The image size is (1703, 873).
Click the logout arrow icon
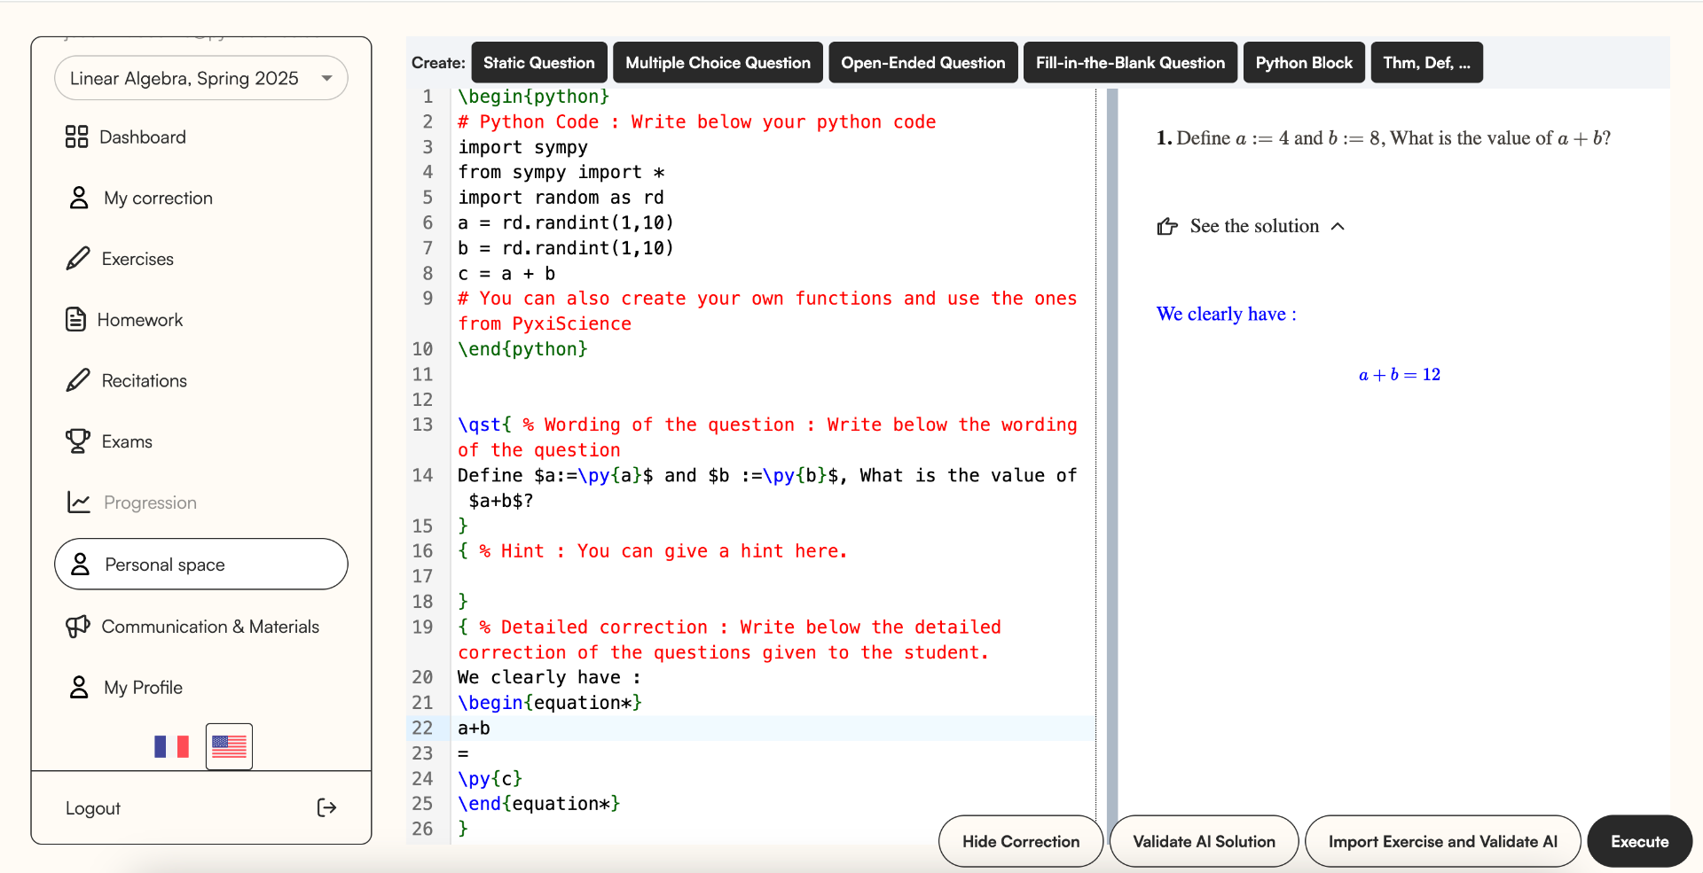point(326,807)
